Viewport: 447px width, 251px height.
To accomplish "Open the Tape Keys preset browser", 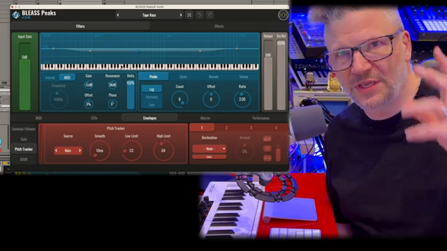I will [x=149, y=15].
